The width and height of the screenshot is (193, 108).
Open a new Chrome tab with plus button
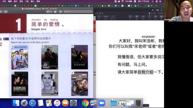click(156, 6)
